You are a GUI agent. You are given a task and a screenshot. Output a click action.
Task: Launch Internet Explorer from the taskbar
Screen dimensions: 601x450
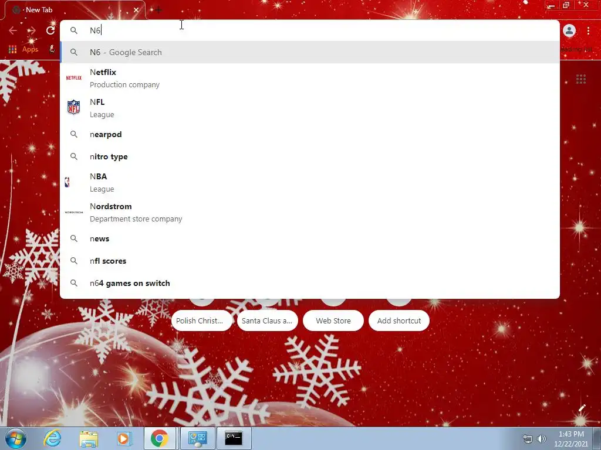pyautogui.click(x=52, y=438)
